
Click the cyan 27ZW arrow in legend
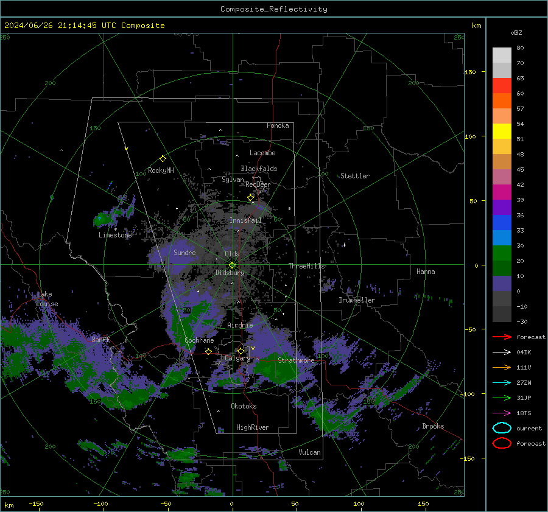pyautogui.click(x=502, y=383)
